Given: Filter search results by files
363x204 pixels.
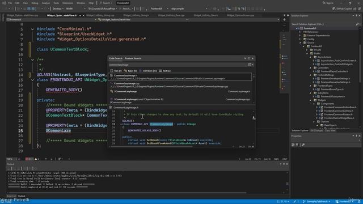Looking at the screenshot, I should [x=116, y=71].
